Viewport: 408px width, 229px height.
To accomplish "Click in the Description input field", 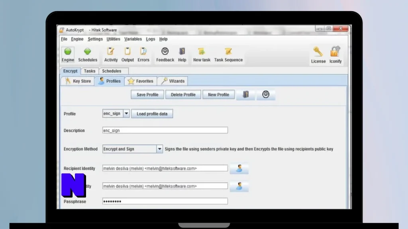I will coord(165,130).
